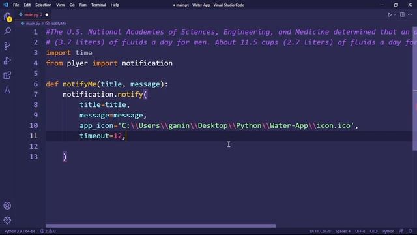Click the 'def notifyMe(title, message):' line
This screenshot has height=235, width=417.
point(107,84)
